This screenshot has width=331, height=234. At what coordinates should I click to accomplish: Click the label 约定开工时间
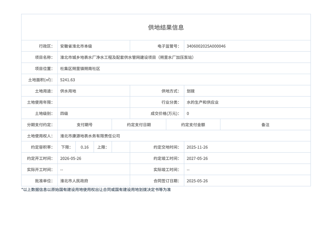pyautogui.click(x=40, y=158)
